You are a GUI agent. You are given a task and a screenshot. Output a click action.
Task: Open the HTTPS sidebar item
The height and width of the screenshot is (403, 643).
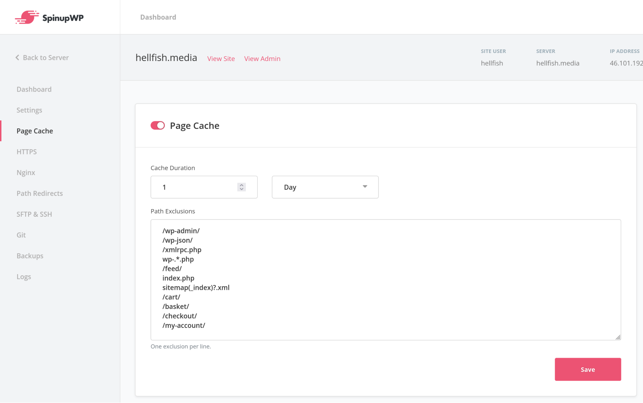27,152
